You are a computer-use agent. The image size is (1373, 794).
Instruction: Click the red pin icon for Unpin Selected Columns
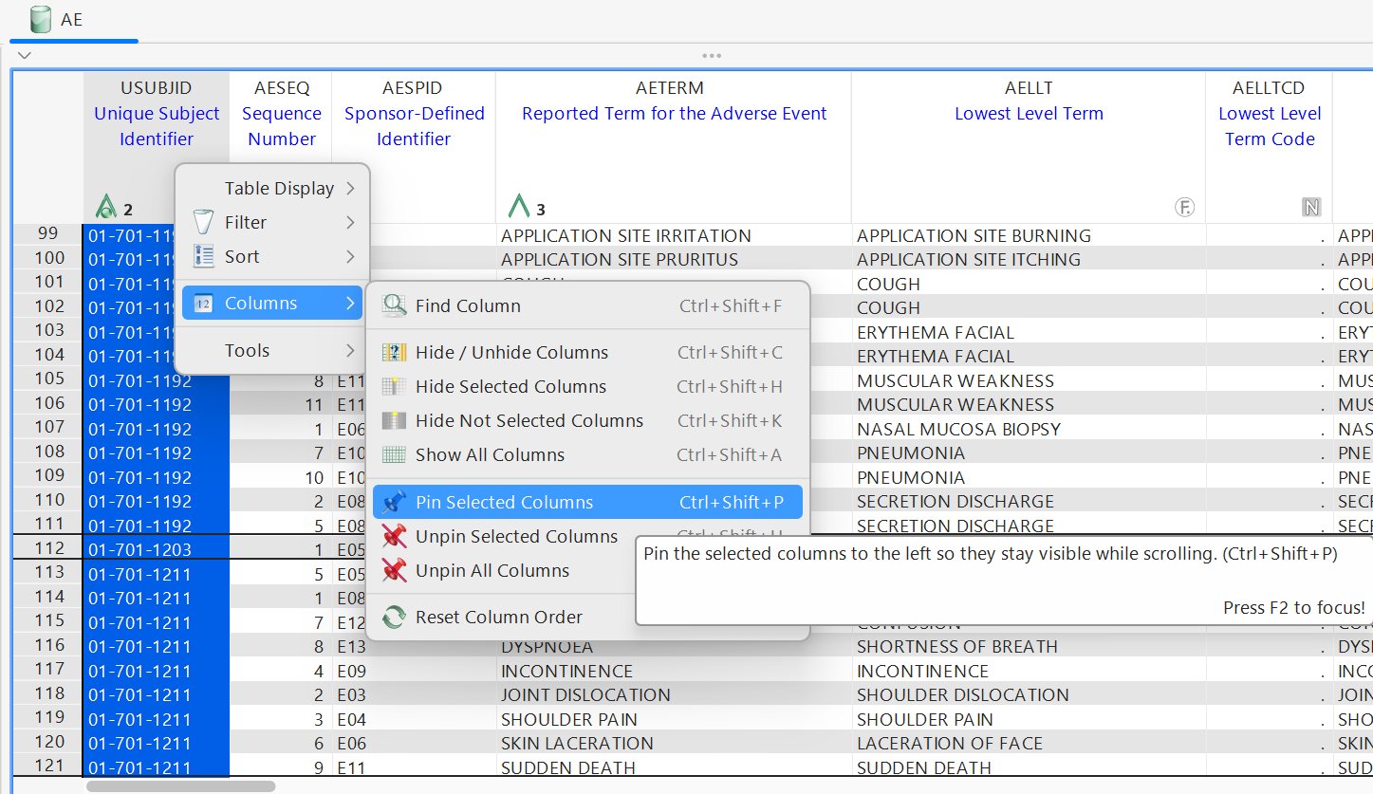pyautogui.click(x=394, y=537)
